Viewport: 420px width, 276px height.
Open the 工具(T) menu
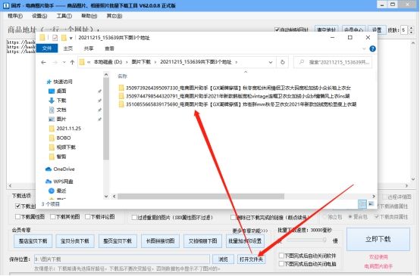pos(64,16)
